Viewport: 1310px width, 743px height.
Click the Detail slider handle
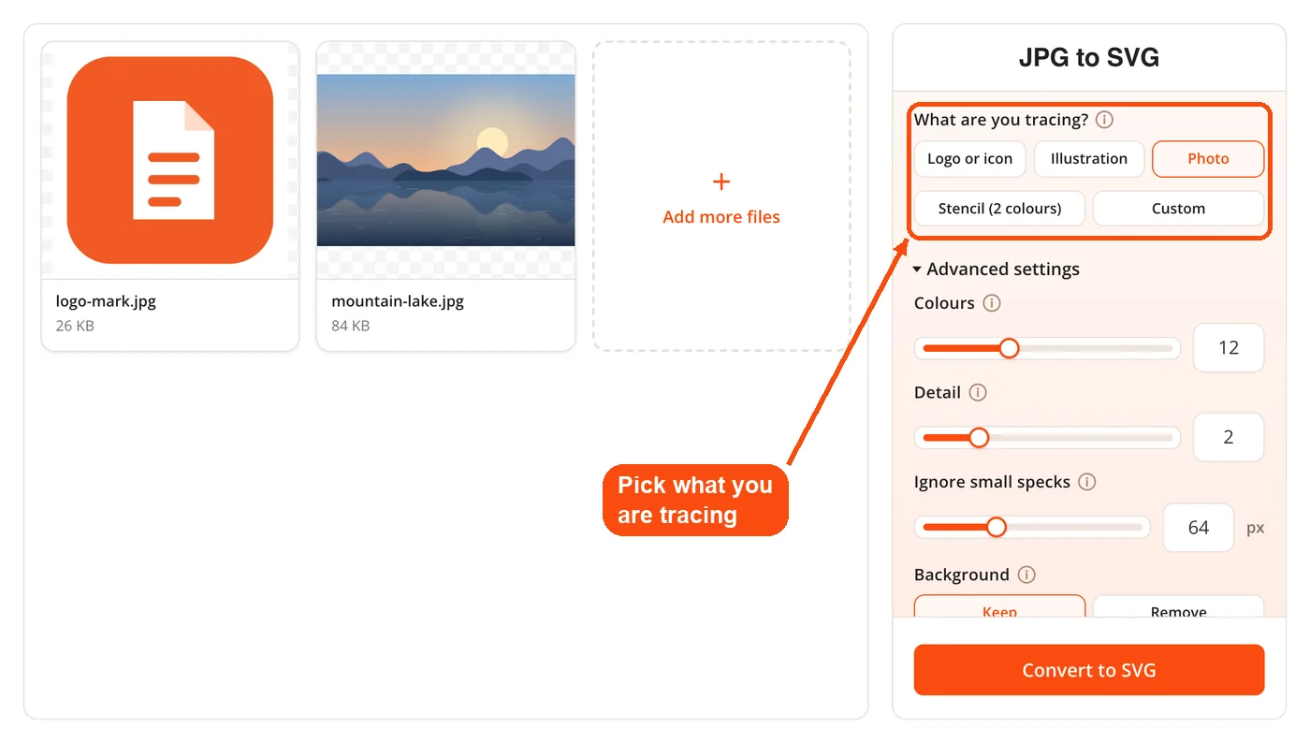(x=979, y=437)
